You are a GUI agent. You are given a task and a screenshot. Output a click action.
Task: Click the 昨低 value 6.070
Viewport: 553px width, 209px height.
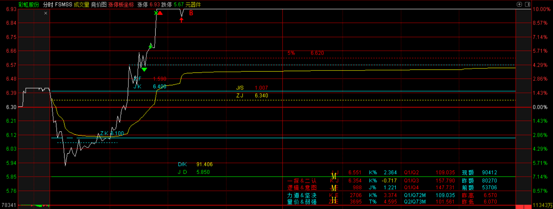click(490, 202)
